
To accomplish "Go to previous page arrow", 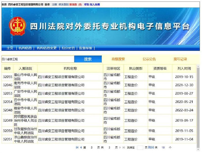I will click(81, 147).
